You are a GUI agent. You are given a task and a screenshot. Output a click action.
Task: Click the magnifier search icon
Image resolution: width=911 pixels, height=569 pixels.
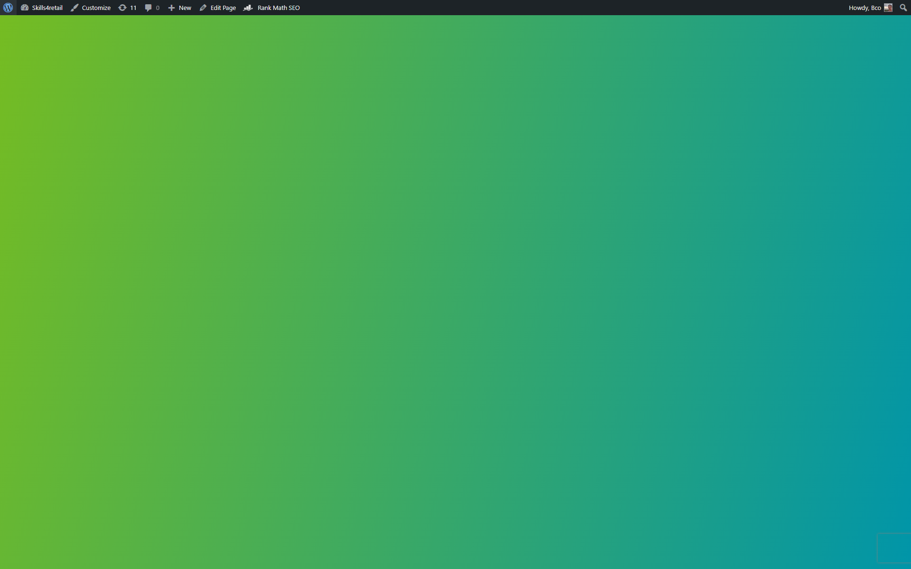click(903, 8)
